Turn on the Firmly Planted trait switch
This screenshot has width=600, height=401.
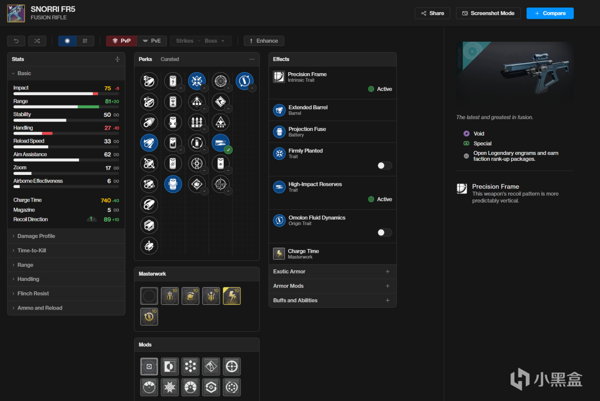384,166
